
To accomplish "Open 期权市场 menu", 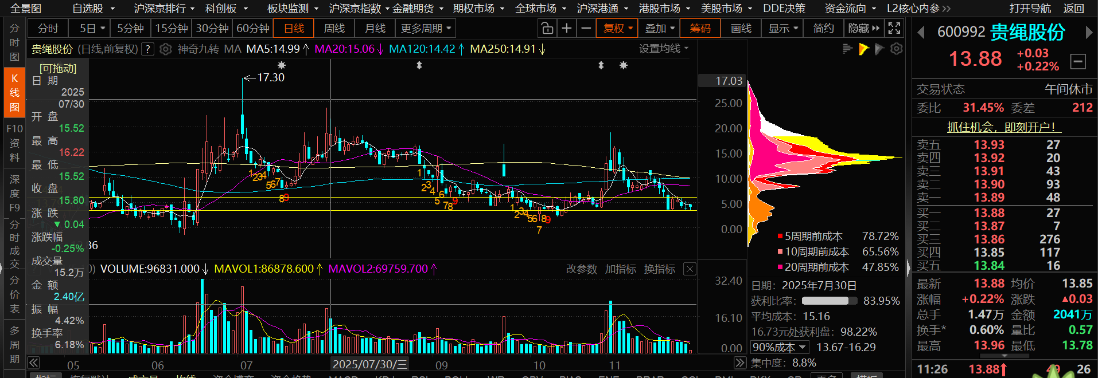I will point(478,8).
